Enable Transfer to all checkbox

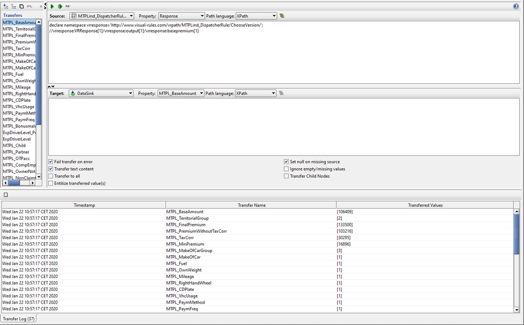pos(51,177)
